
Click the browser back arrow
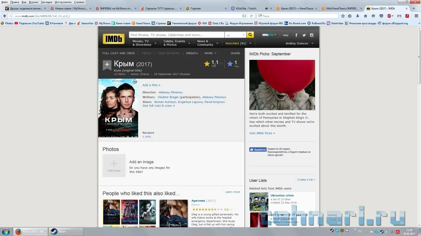pos(5,16)
